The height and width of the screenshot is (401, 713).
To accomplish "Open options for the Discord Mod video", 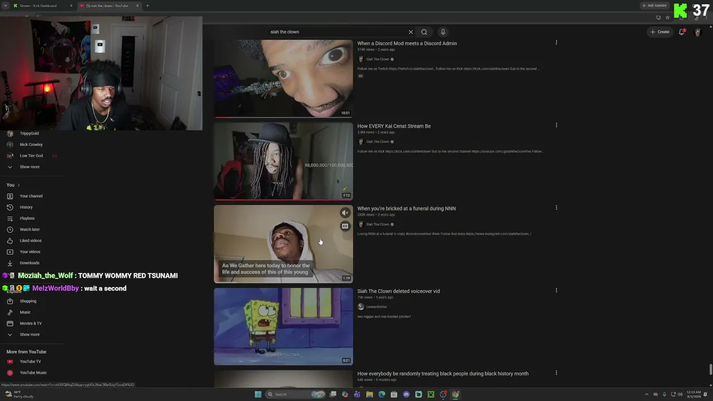I will (556, 42).
